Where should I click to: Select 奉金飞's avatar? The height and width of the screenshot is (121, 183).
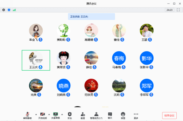36,30
